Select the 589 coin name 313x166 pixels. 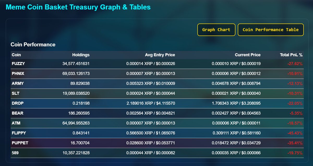(x=15, y=153)
